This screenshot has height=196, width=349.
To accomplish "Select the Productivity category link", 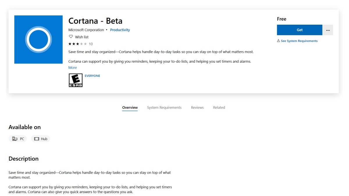I will (120, 30).
